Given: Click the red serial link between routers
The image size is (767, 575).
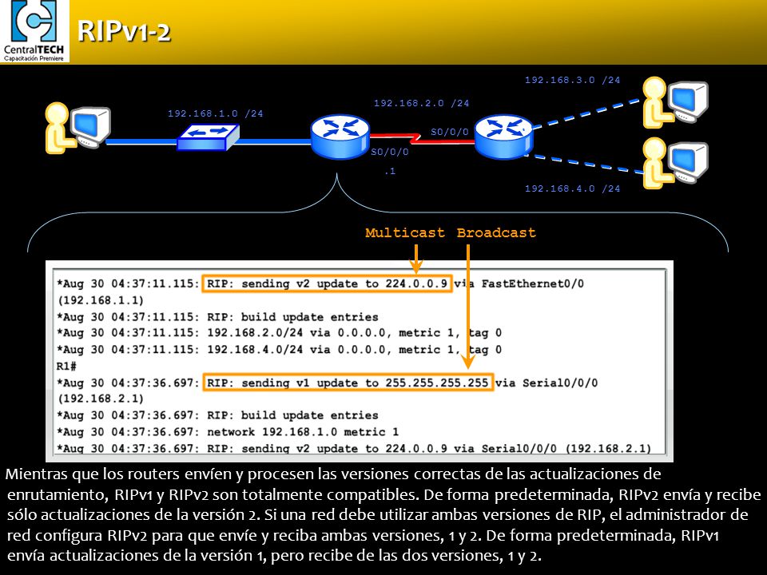Looking at the screenshot, I should pyautogui.click(x=422, y=138).
